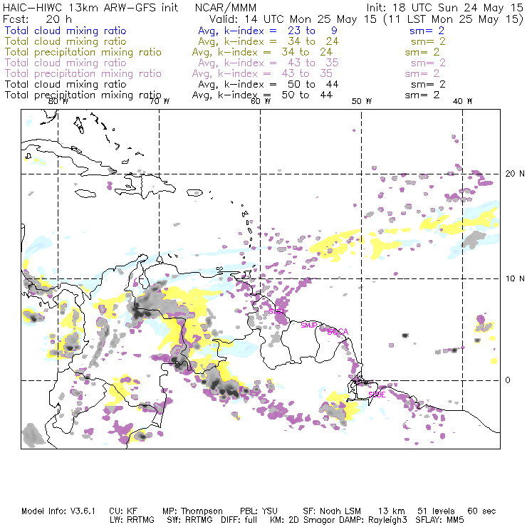Click the olive 'Total cloud mixing ratio' legend line
Image resolution: width=527 pixels, height=527 pixels.
pos(66,41)
